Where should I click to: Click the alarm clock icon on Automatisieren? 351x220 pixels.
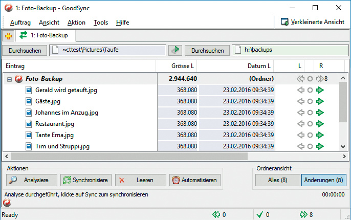point(176,180)
